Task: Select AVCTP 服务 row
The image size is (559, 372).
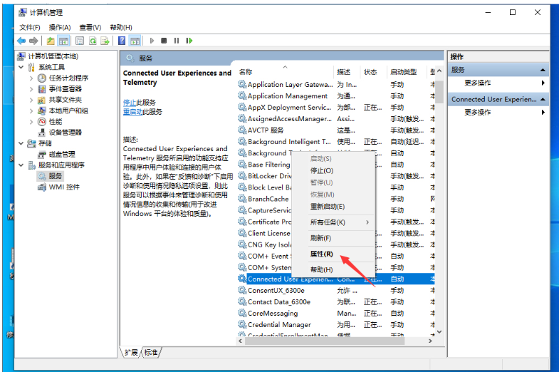Action: click(335, 130)
